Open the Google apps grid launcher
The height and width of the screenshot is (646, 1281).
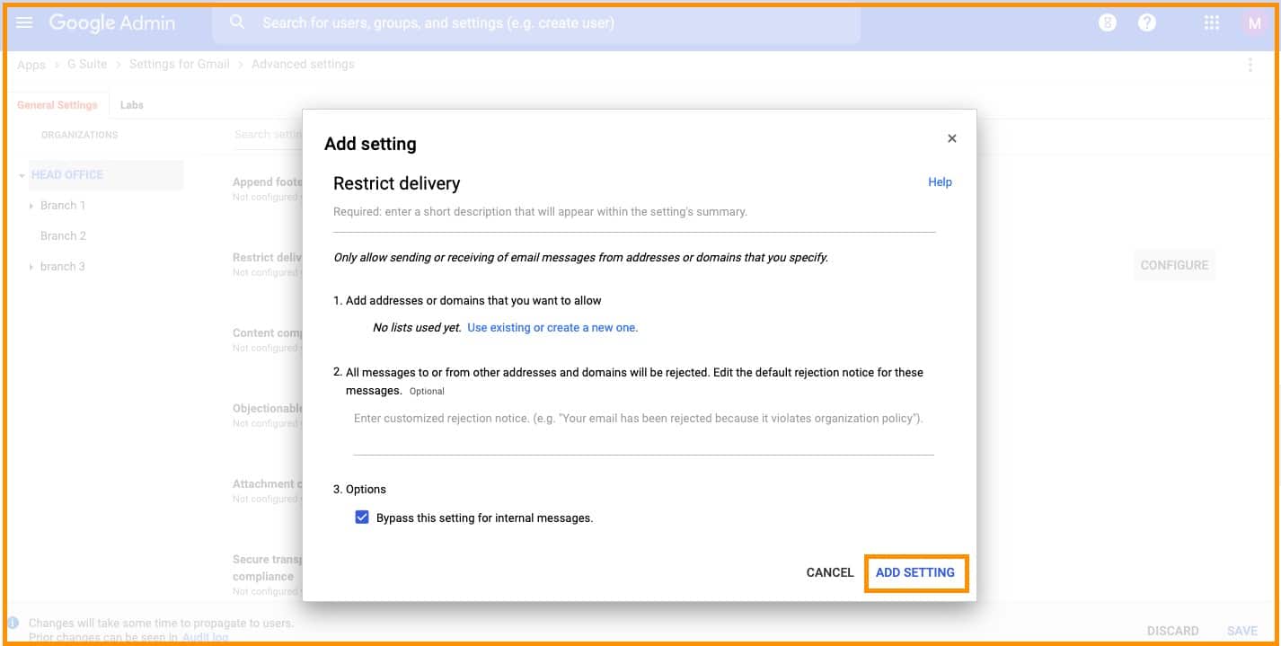pyautogui.click(x=1212, y=23)
